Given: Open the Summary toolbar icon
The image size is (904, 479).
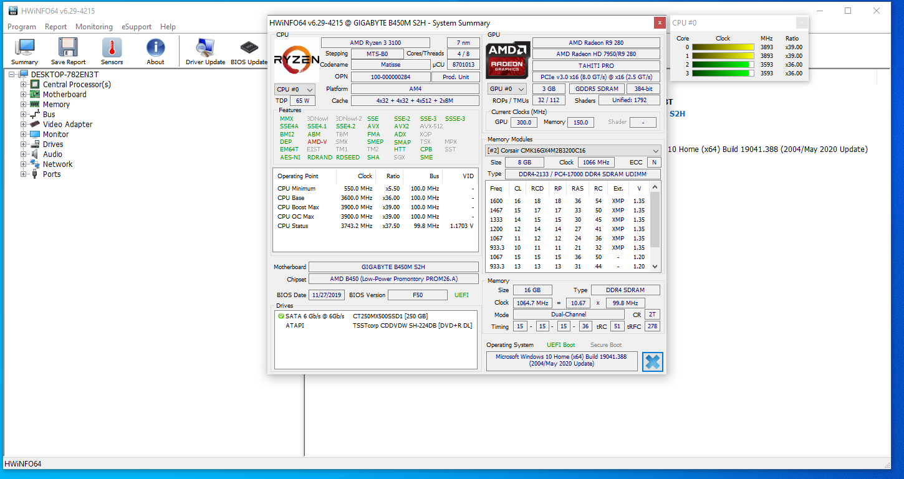Looking at the screenshot, I should 24,48.
